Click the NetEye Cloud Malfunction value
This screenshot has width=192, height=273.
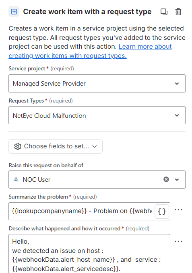(49, 116)
